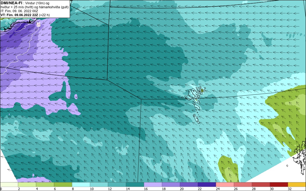Click the legend scale label "6"
Image resolution: width=306 pixels, height=191 pixels.
click(55, 189)
